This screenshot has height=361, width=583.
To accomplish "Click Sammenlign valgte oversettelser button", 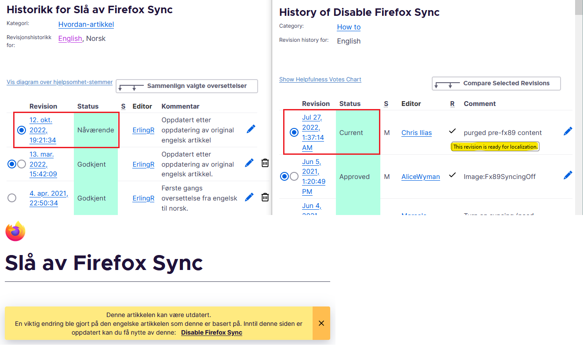I will [187, 86].
